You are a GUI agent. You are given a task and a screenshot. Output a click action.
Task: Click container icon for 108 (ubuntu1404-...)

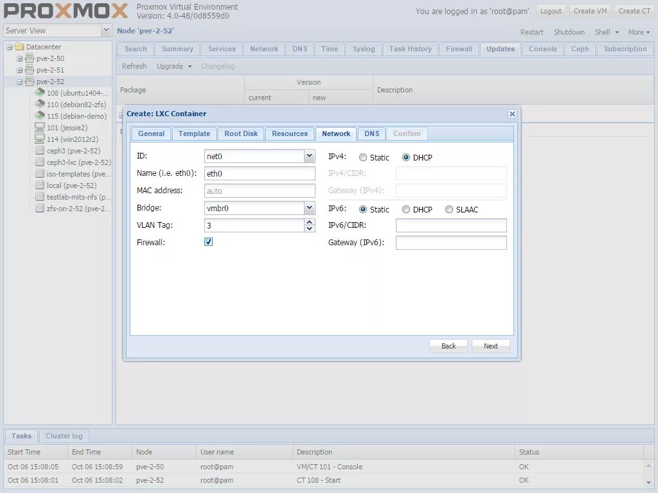coord(40,92)
